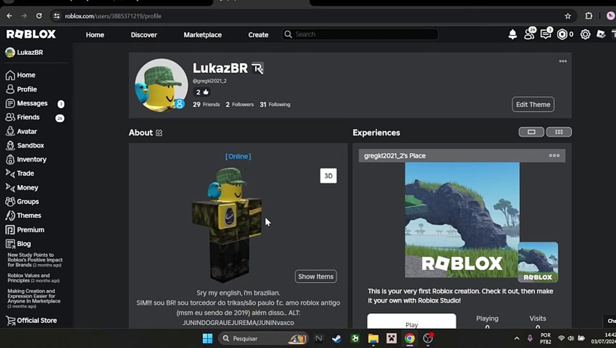
Task: Click the browser address bar URL
Action: point(113,16)
